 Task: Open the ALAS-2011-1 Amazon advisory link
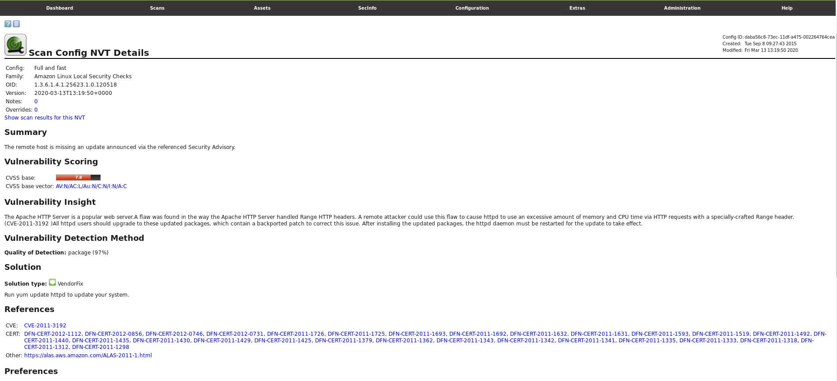88,356
